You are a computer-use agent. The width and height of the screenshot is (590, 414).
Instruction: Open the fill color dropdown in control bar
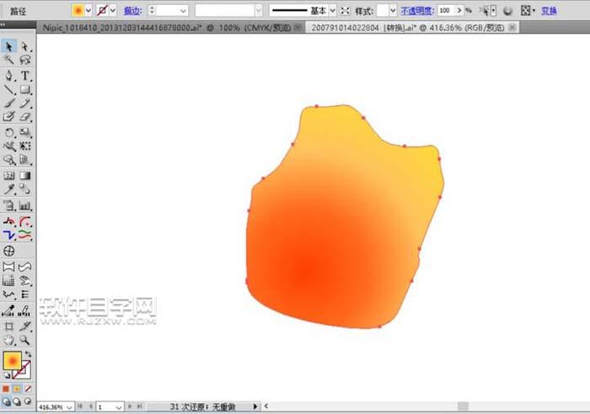point(88,10)
